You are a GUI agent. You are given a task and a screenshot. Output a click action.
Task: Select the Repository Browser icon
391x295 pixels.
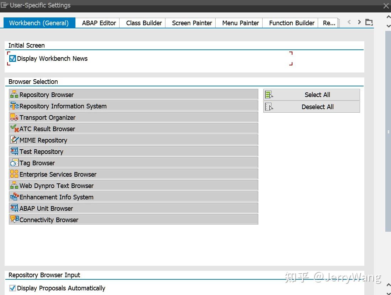[x=14, y=95]
